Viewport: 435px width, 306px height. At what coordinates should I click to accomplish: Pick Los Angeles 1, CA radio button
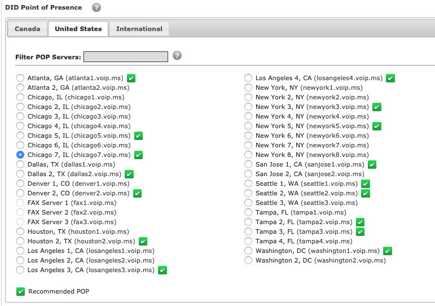tap(20, 251)
